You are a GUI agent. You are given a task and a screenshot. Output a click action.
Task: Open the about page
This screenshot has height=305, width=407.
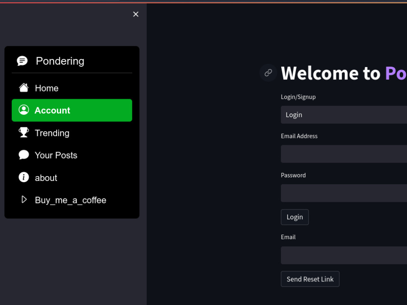(72, 178)
